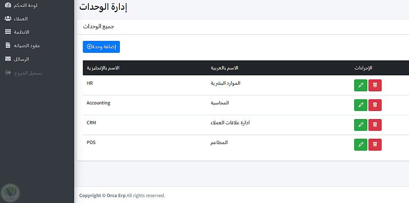Viewport: 409px width, 203px height.
Task: Edit the Accounting unit row
Action: 360,105
